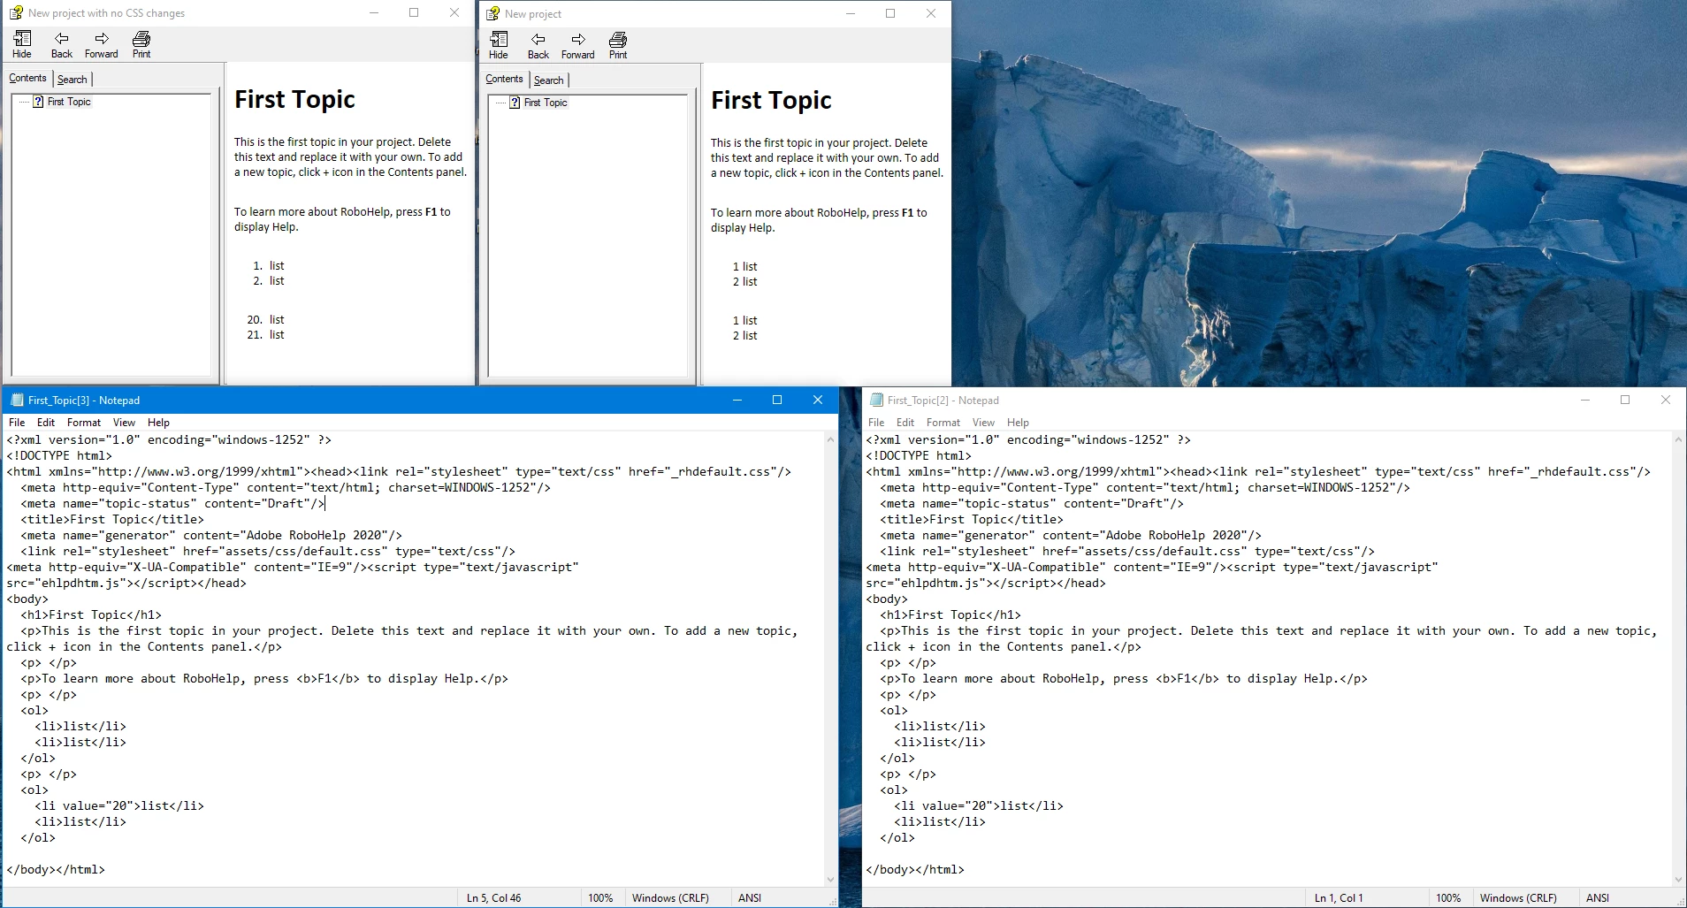
Task: Click 'ANSI' encoding in First_Topic[2] status bar
Action: click(1598, 898)
